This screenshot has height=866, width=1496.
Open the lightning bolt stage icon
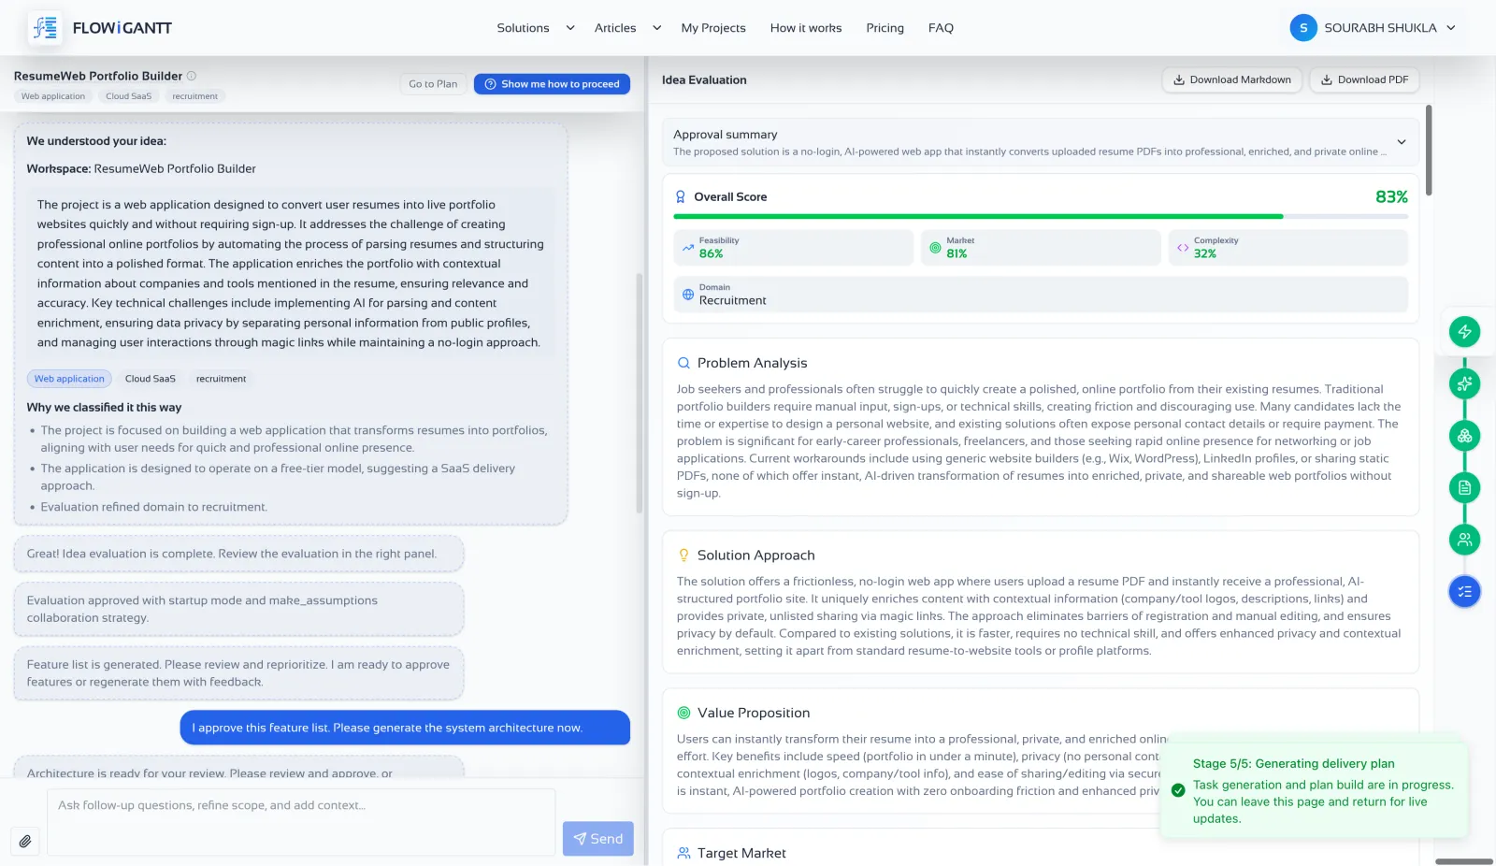tap(1464, 331)
